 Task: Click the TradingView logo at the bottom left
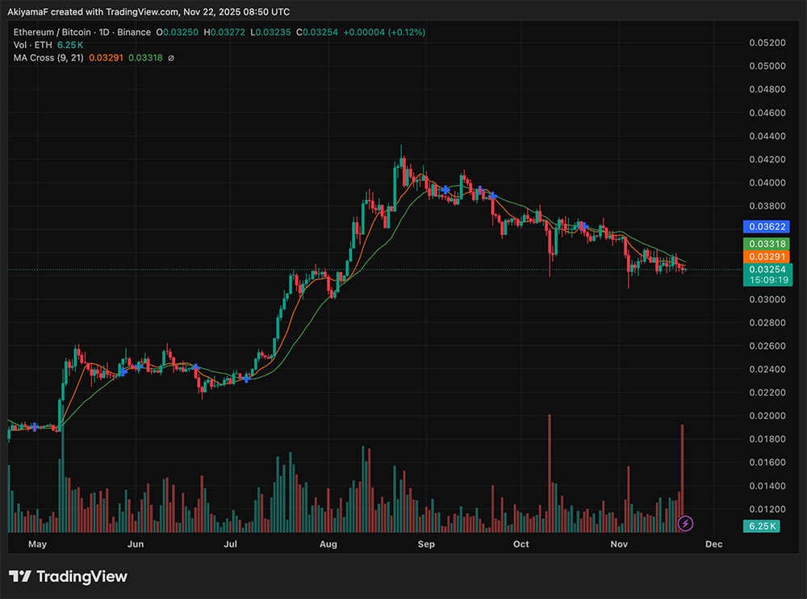pos(68,576)
